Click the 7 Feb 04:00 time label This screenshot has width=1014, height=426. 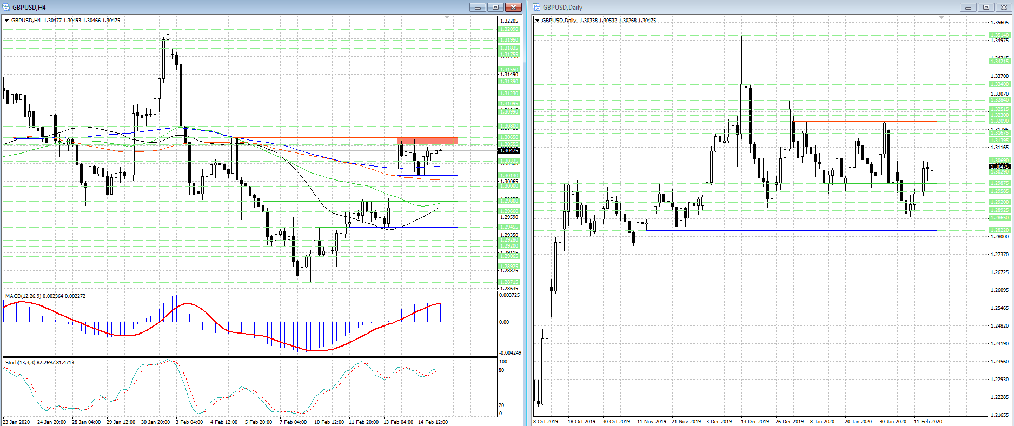click(293, 422)
